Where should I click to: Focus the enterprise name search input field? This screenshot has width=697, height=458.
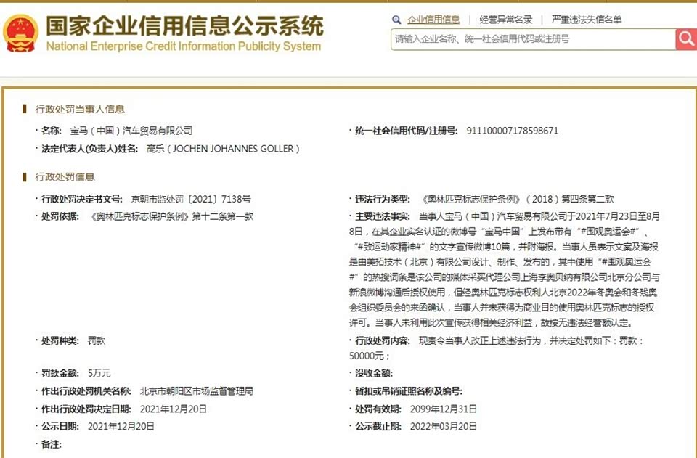tap(532, 39)
